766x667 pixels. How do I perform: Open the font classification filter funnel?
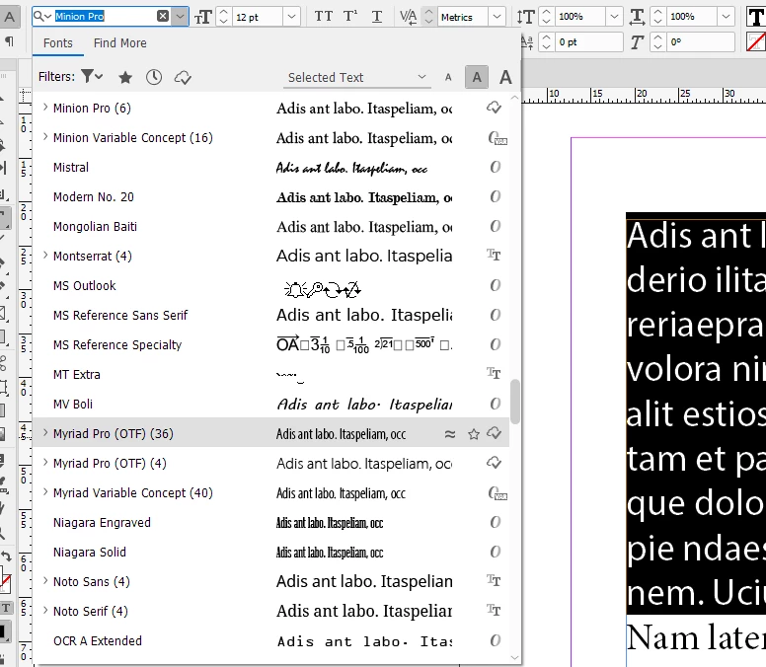[x=92, y=76]
